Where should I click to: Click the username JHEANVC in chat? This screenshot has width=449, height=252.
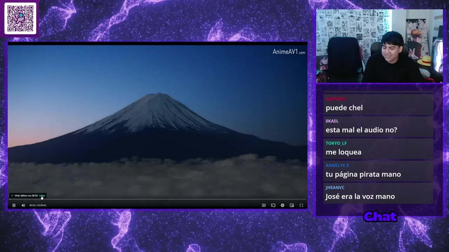[x=335, y=188]
